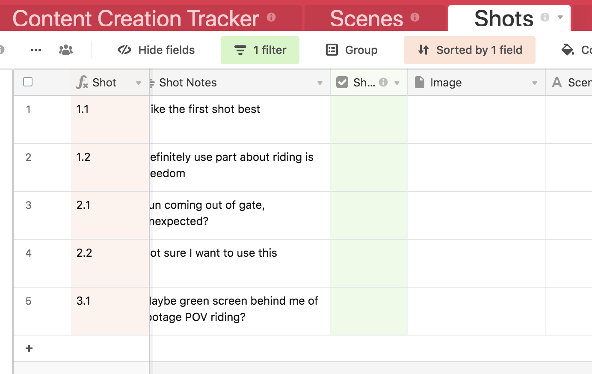The width and height of the screenshot is (592, 374).
Task: Click row number 4
Action: tap(28, 253)
